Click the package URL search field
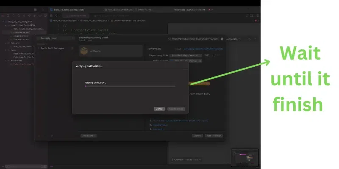Screen dimensions: 339x169 195,39
